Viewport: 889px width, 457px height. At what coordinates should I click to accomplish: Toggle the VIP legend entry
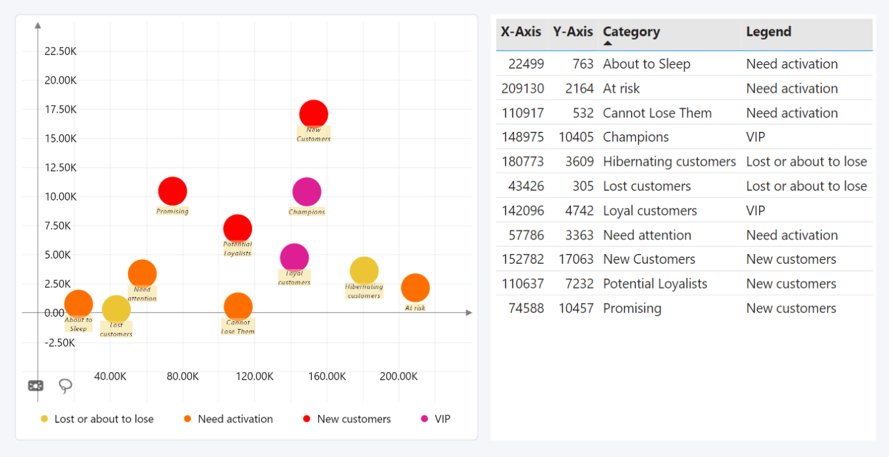[x=442, y=419]
